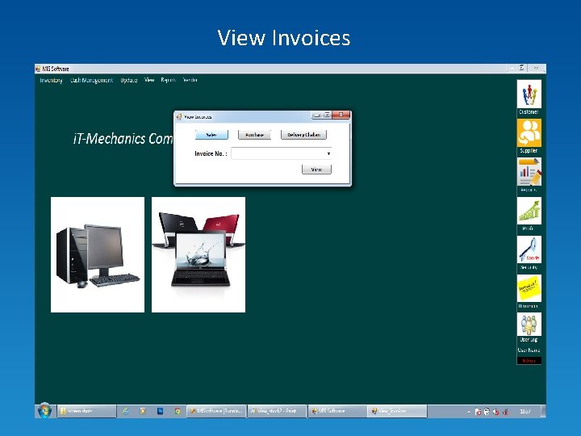Expand the Invoice No. dropdown arrow
The image size is (581, 436).
point(328,153)
